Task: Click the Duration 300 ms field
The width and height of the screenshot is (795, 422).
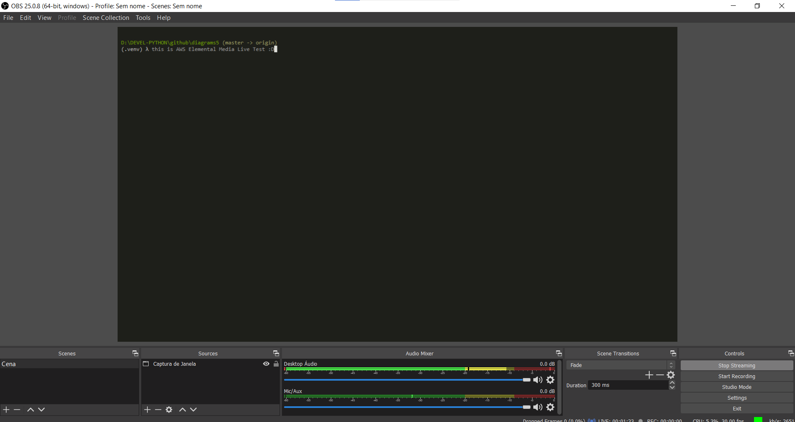Action: point(628,385)
